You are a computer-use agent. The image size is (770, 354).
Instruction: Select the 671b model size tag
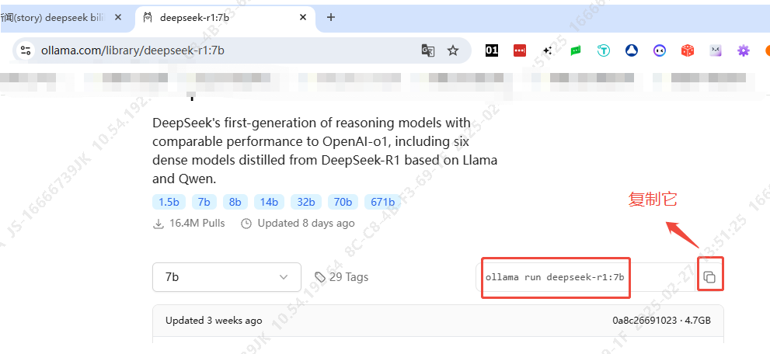point(382,202)
